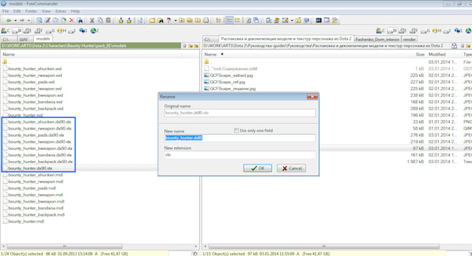Click the green Back arrow icon
The image size is (472, 256).
coord(8,20)
